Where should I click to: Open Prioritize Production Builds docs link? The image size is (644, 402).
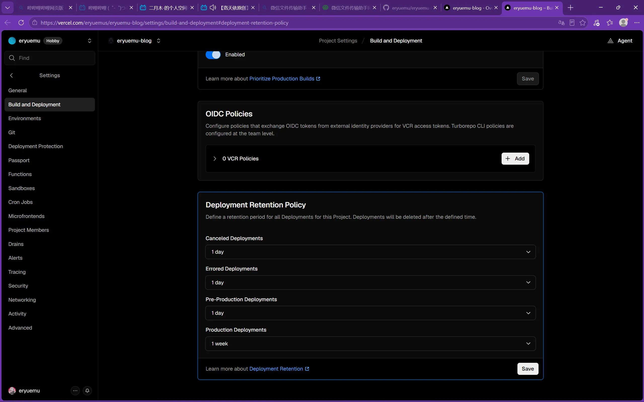[x=285, y=79]
